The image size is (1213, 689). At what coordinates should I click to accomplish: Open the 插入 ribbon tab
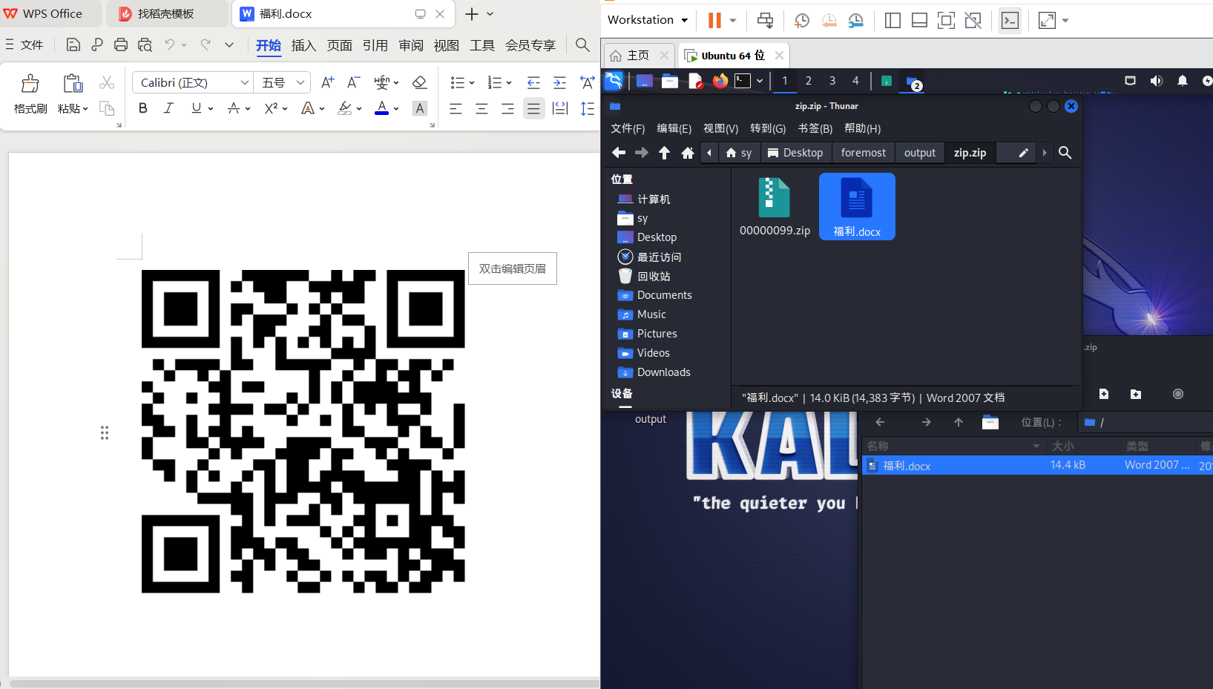(303, 46)
